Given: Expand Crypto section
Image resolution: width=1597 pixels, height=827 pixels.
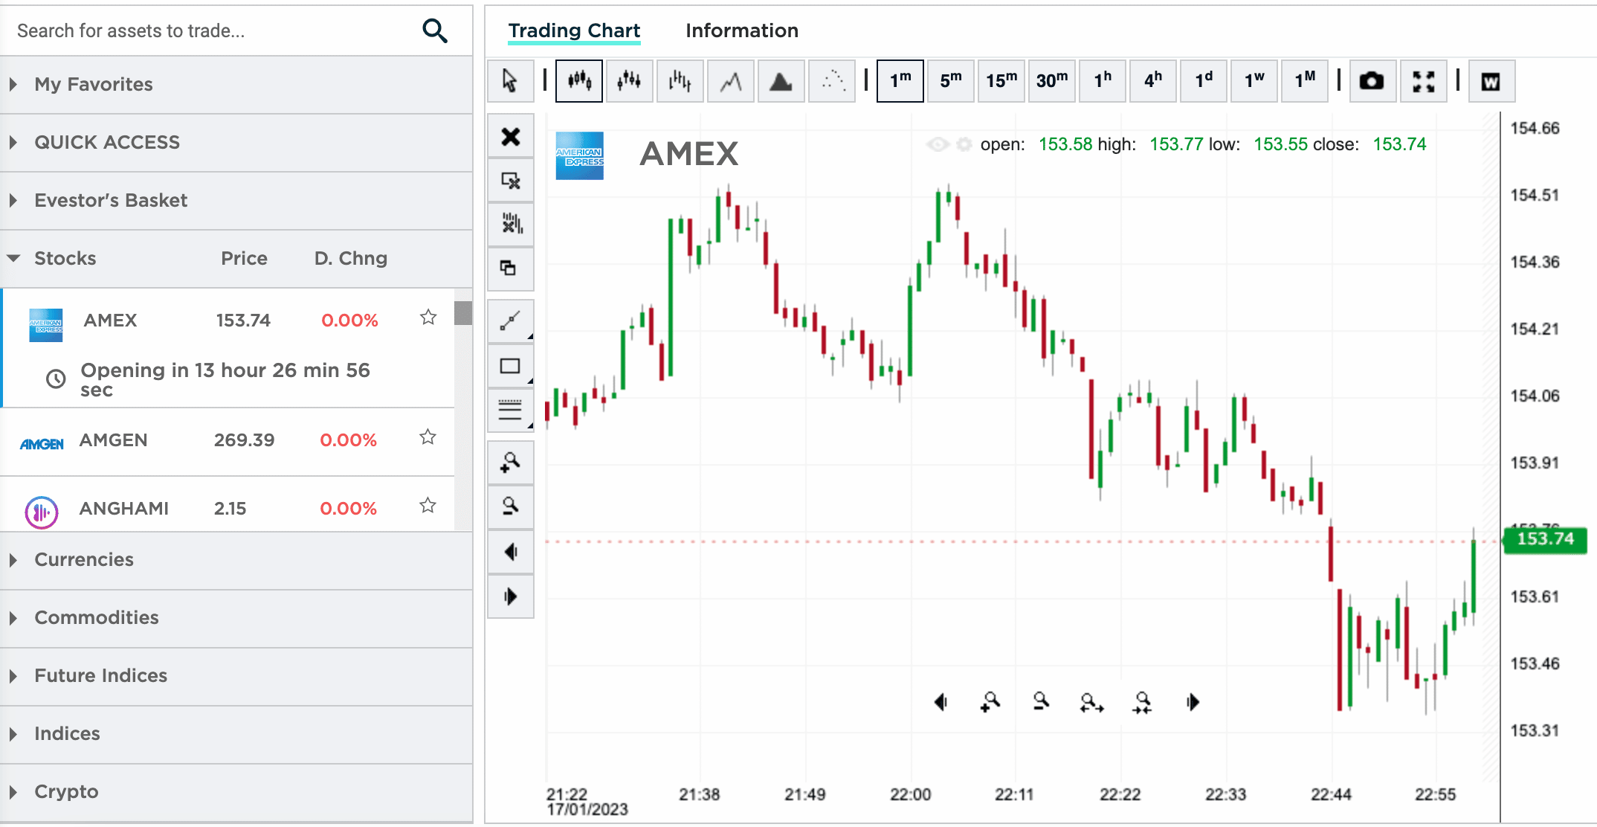Looking at the screenshot, I should coord(236,791).
